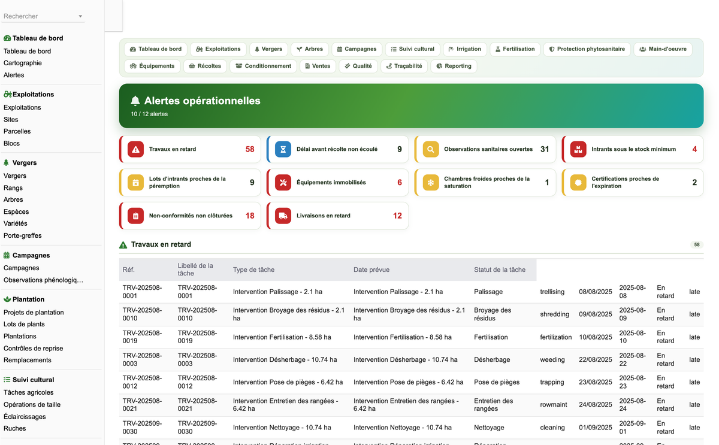Switch to the Main-d'oeuvre tab
Image resolution: width=719 pixels, height=445 pixels.
(x=663, y=49)
